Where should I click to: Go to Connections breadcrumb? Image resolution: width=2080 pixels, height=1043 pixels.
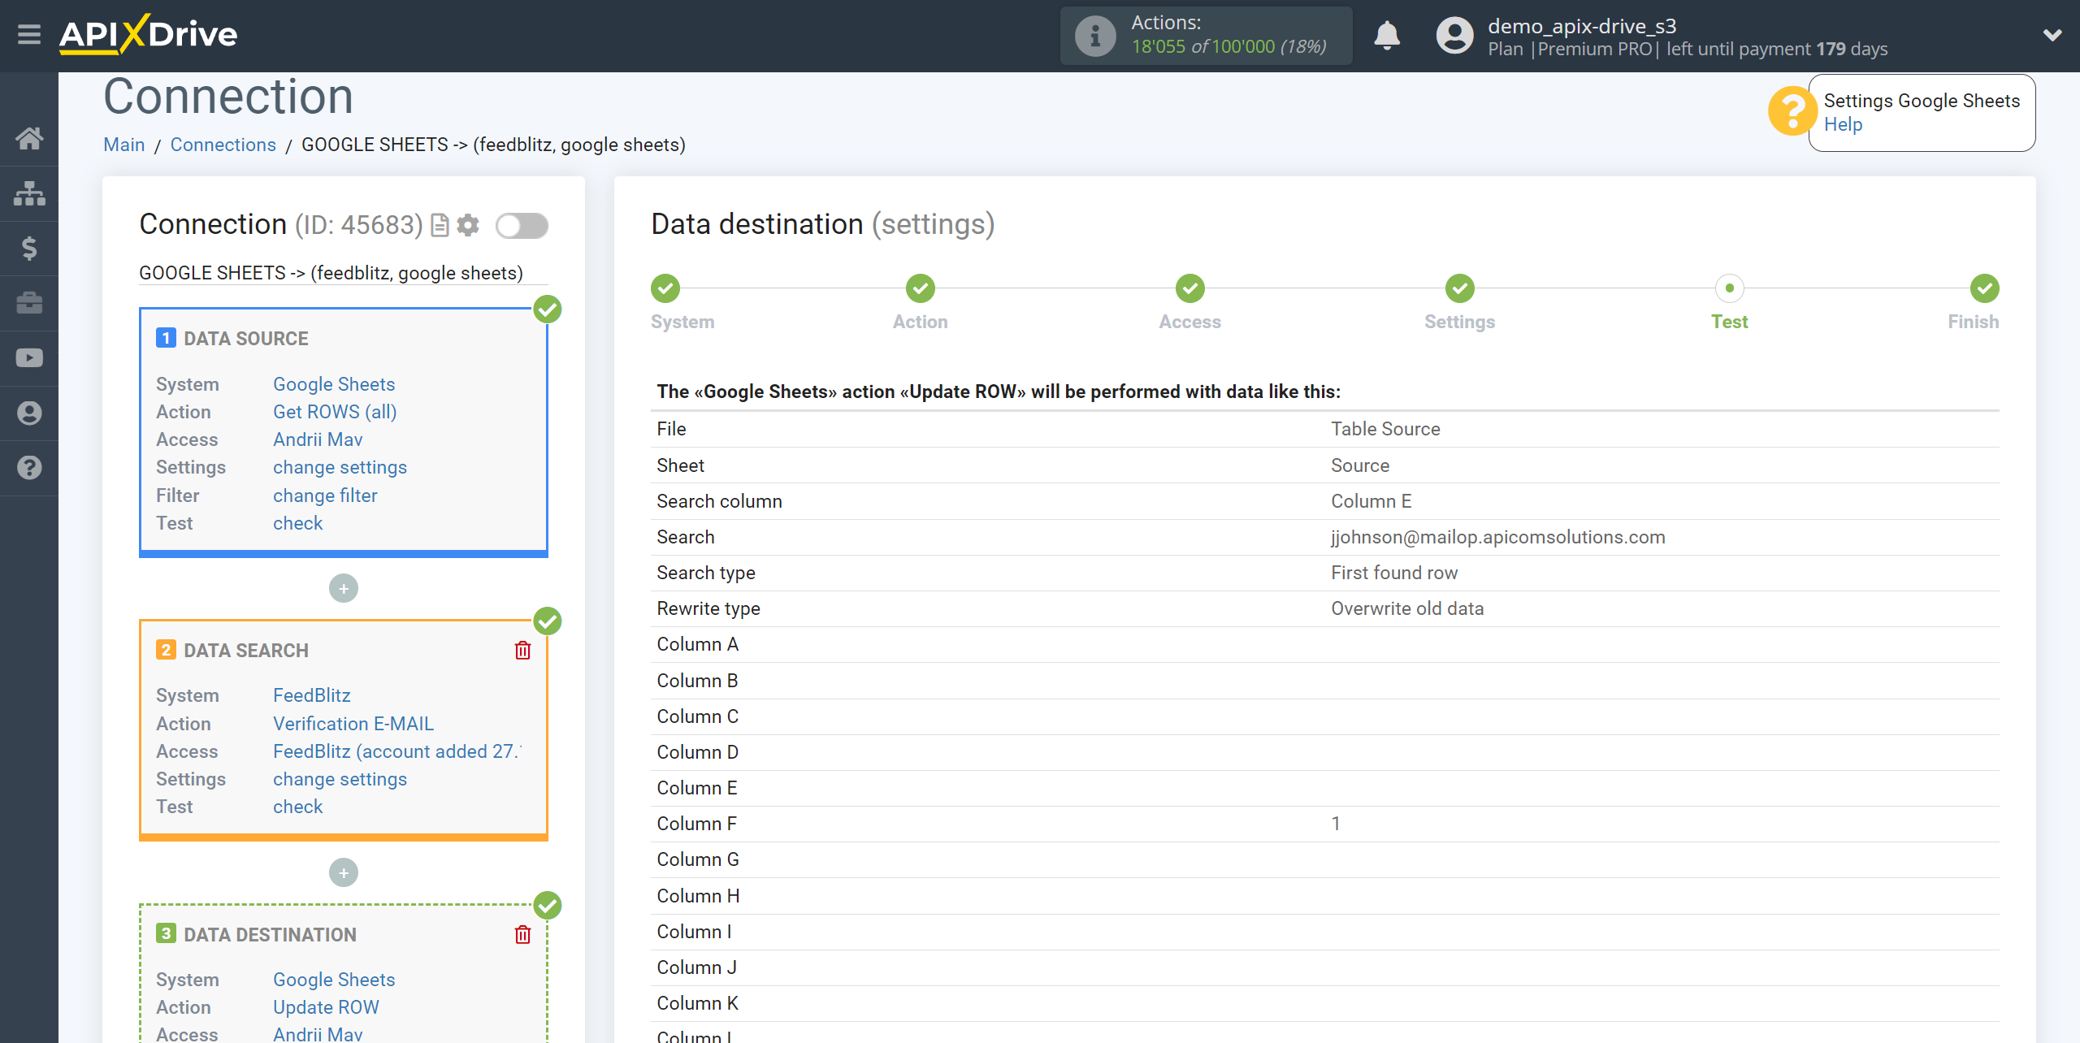point(223,145)
